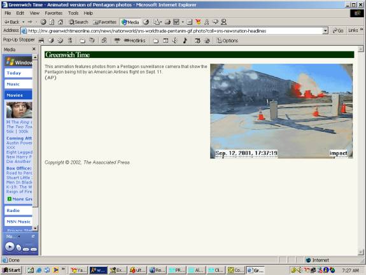Click the last icon on the IE toolbar
The image size is (366, 275).
(x=223, y=22)
